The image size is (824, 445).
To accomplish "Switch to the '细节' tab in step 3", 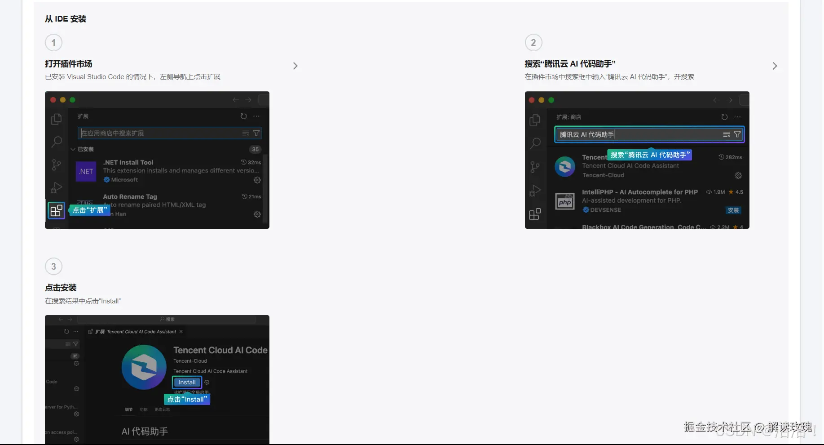I will (129, 409).
